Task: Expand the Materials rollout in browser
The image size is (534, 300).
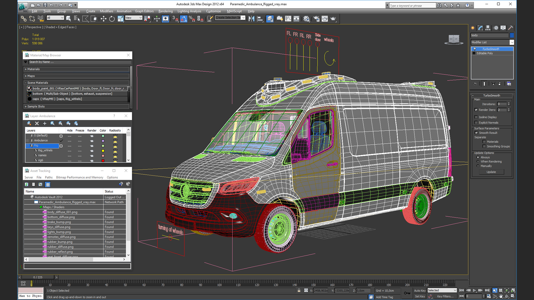Action: [33, 69]
